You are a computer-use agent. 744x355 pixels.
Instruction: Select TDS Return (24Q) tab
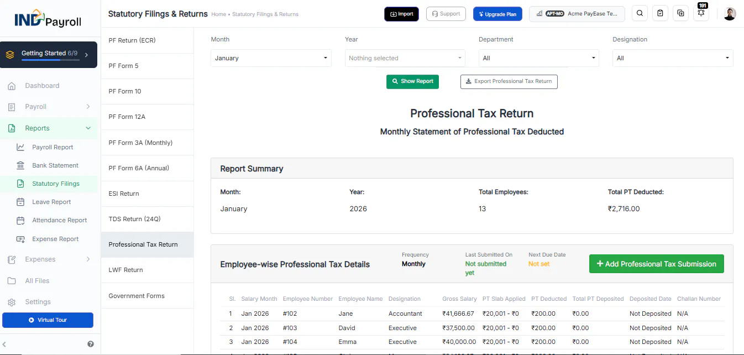147,219
